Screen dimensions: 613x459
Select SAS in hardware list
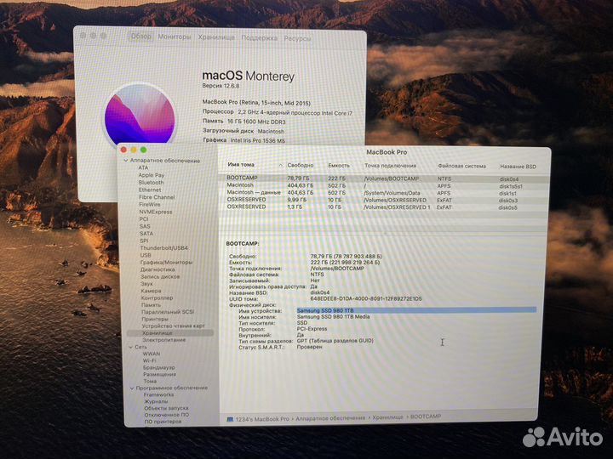click(x=145, y=226)
